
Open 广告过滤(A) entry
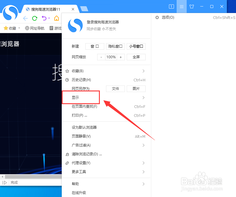point(106,145)
